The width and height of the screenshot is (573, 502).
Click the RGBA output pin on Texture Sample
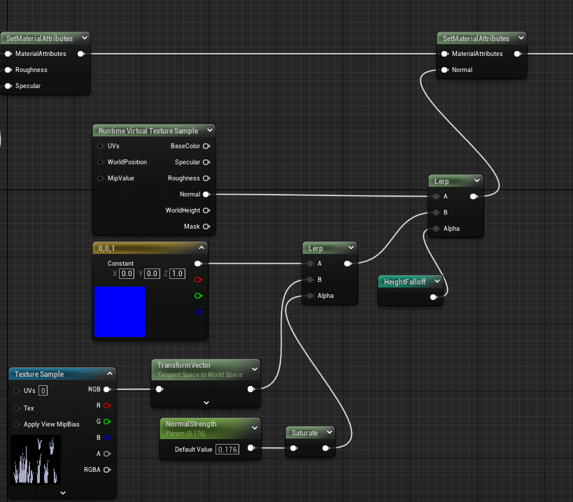106,470
